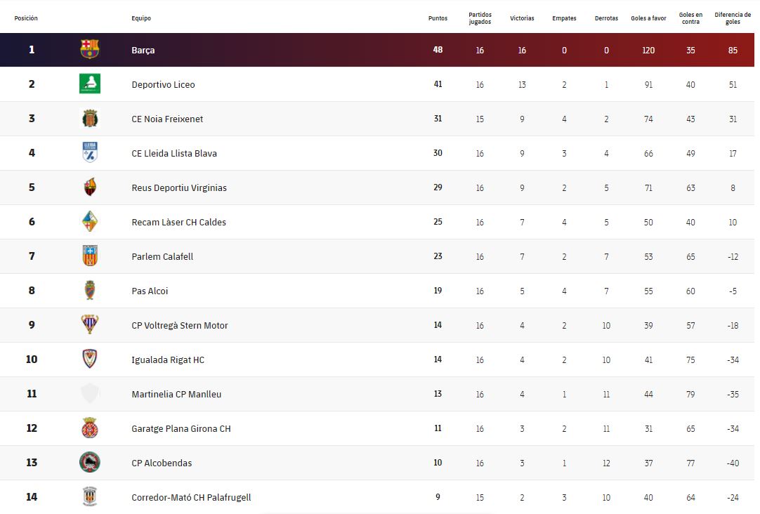This screenshot has height=514, width=760.
Task: Click the Corredor-Mató CH Palafrugell crest
Action: (90, 496)
